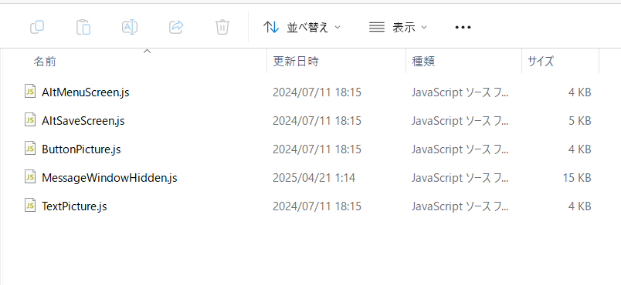Select the ButtonPicture.js file name
The height and width of the screenshot is (285, 621).
[81, 149]
